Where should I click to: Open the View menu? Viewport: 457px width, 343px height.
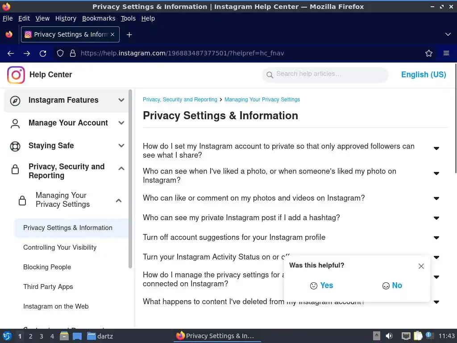point(42,18)
